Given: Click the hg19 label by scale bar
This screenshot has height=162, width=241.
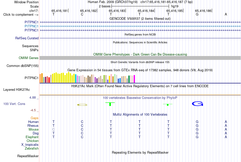Looking at the screenshot, I should [175, 6].
